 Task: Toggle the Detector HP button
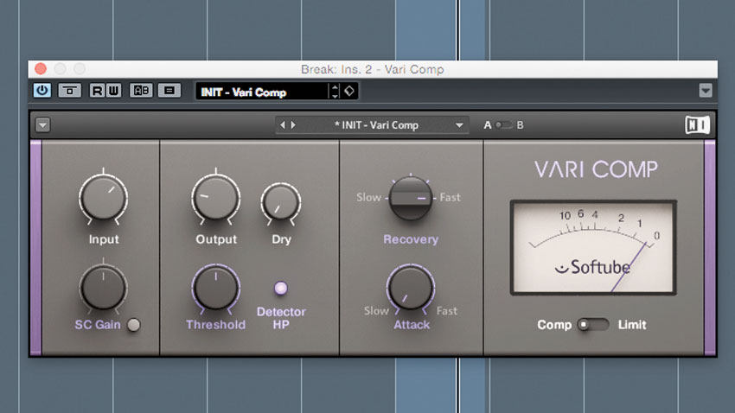click(281, 288)
